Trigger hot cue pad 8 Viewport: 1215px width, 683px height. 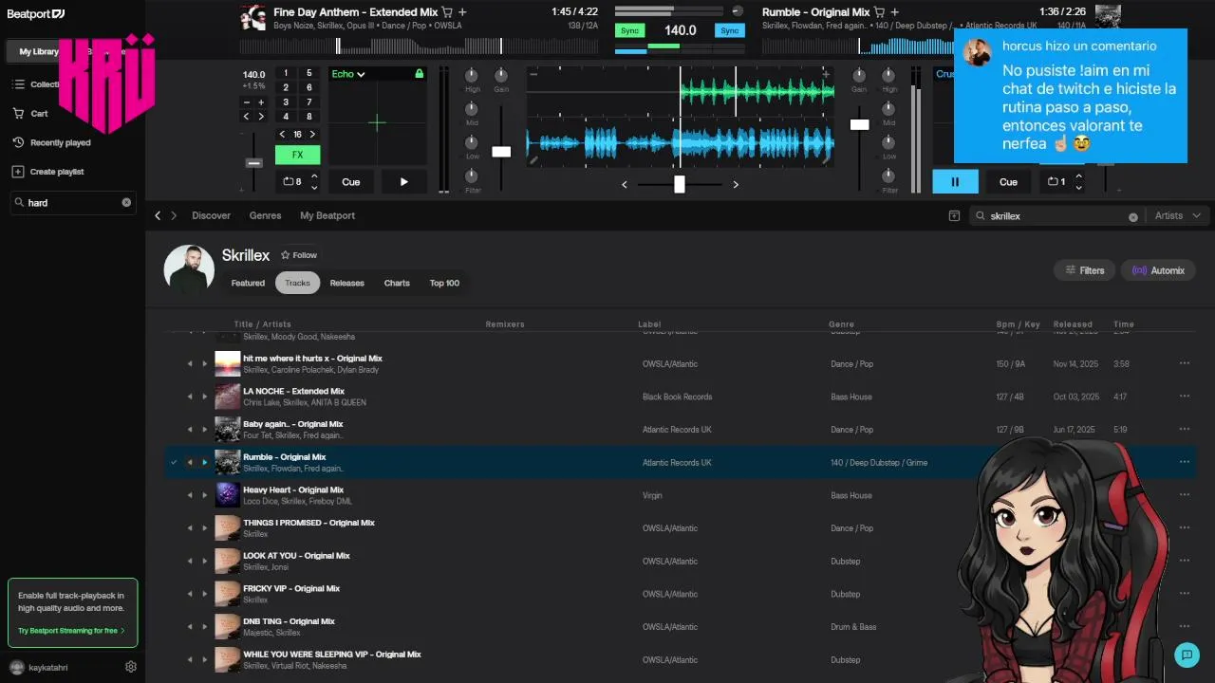308,117
